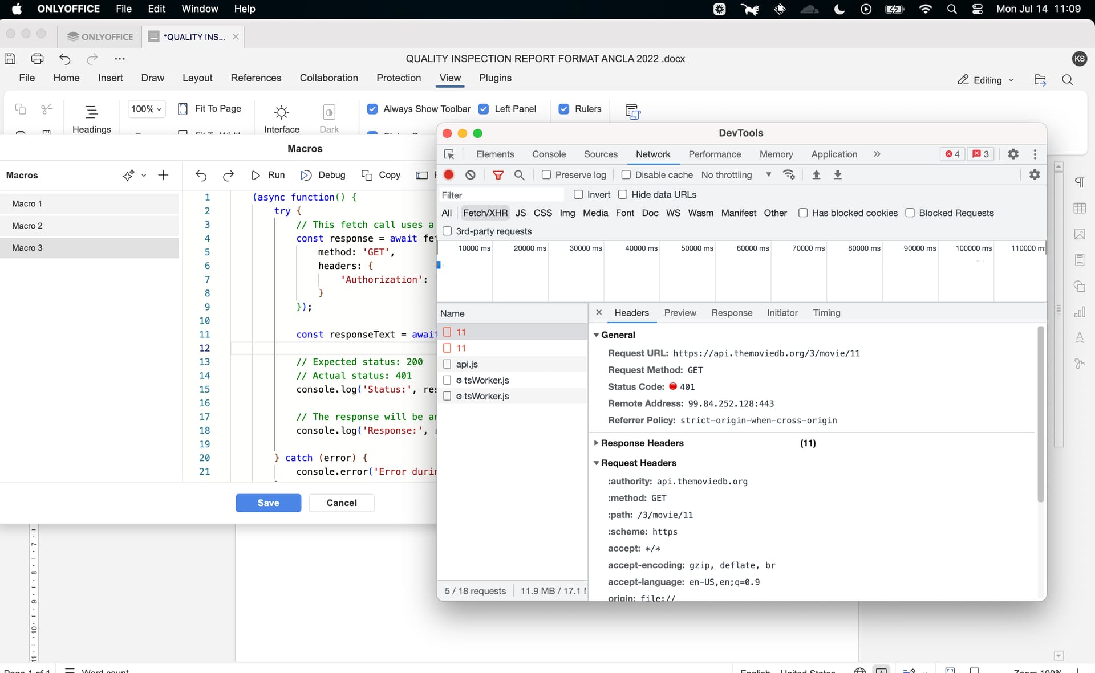This screenshot has height=673, width=1095.
Task: Show errors count badge 4 in DevTools
Action: click(952, 154)
